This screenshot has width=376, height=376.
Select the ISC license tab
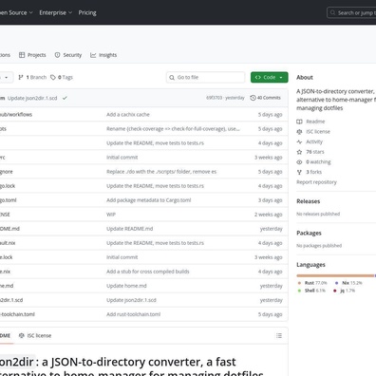(x=35, y=335)
